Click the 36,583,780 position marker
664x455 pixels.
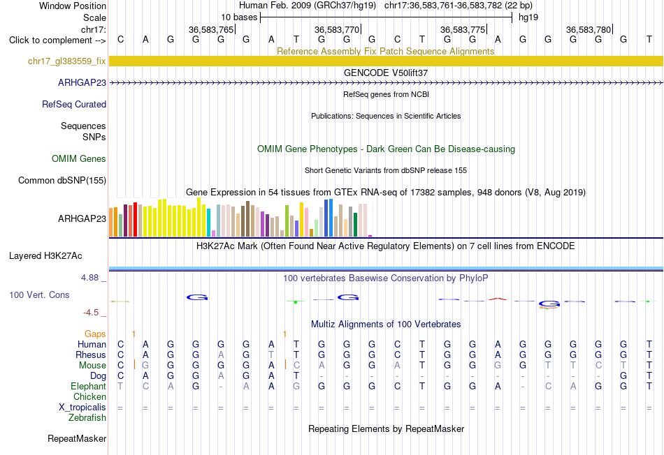(589, 29)
